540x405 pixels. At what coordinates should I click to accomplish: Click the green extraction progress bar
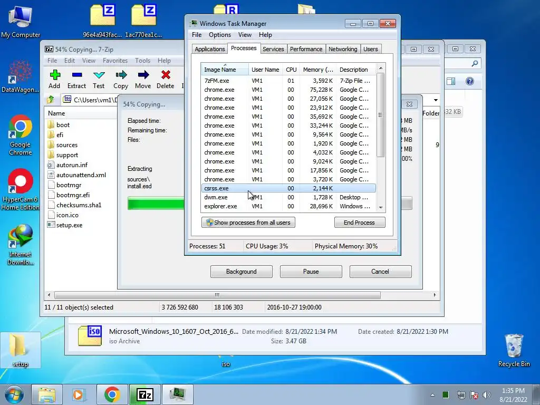coord(156,203)
